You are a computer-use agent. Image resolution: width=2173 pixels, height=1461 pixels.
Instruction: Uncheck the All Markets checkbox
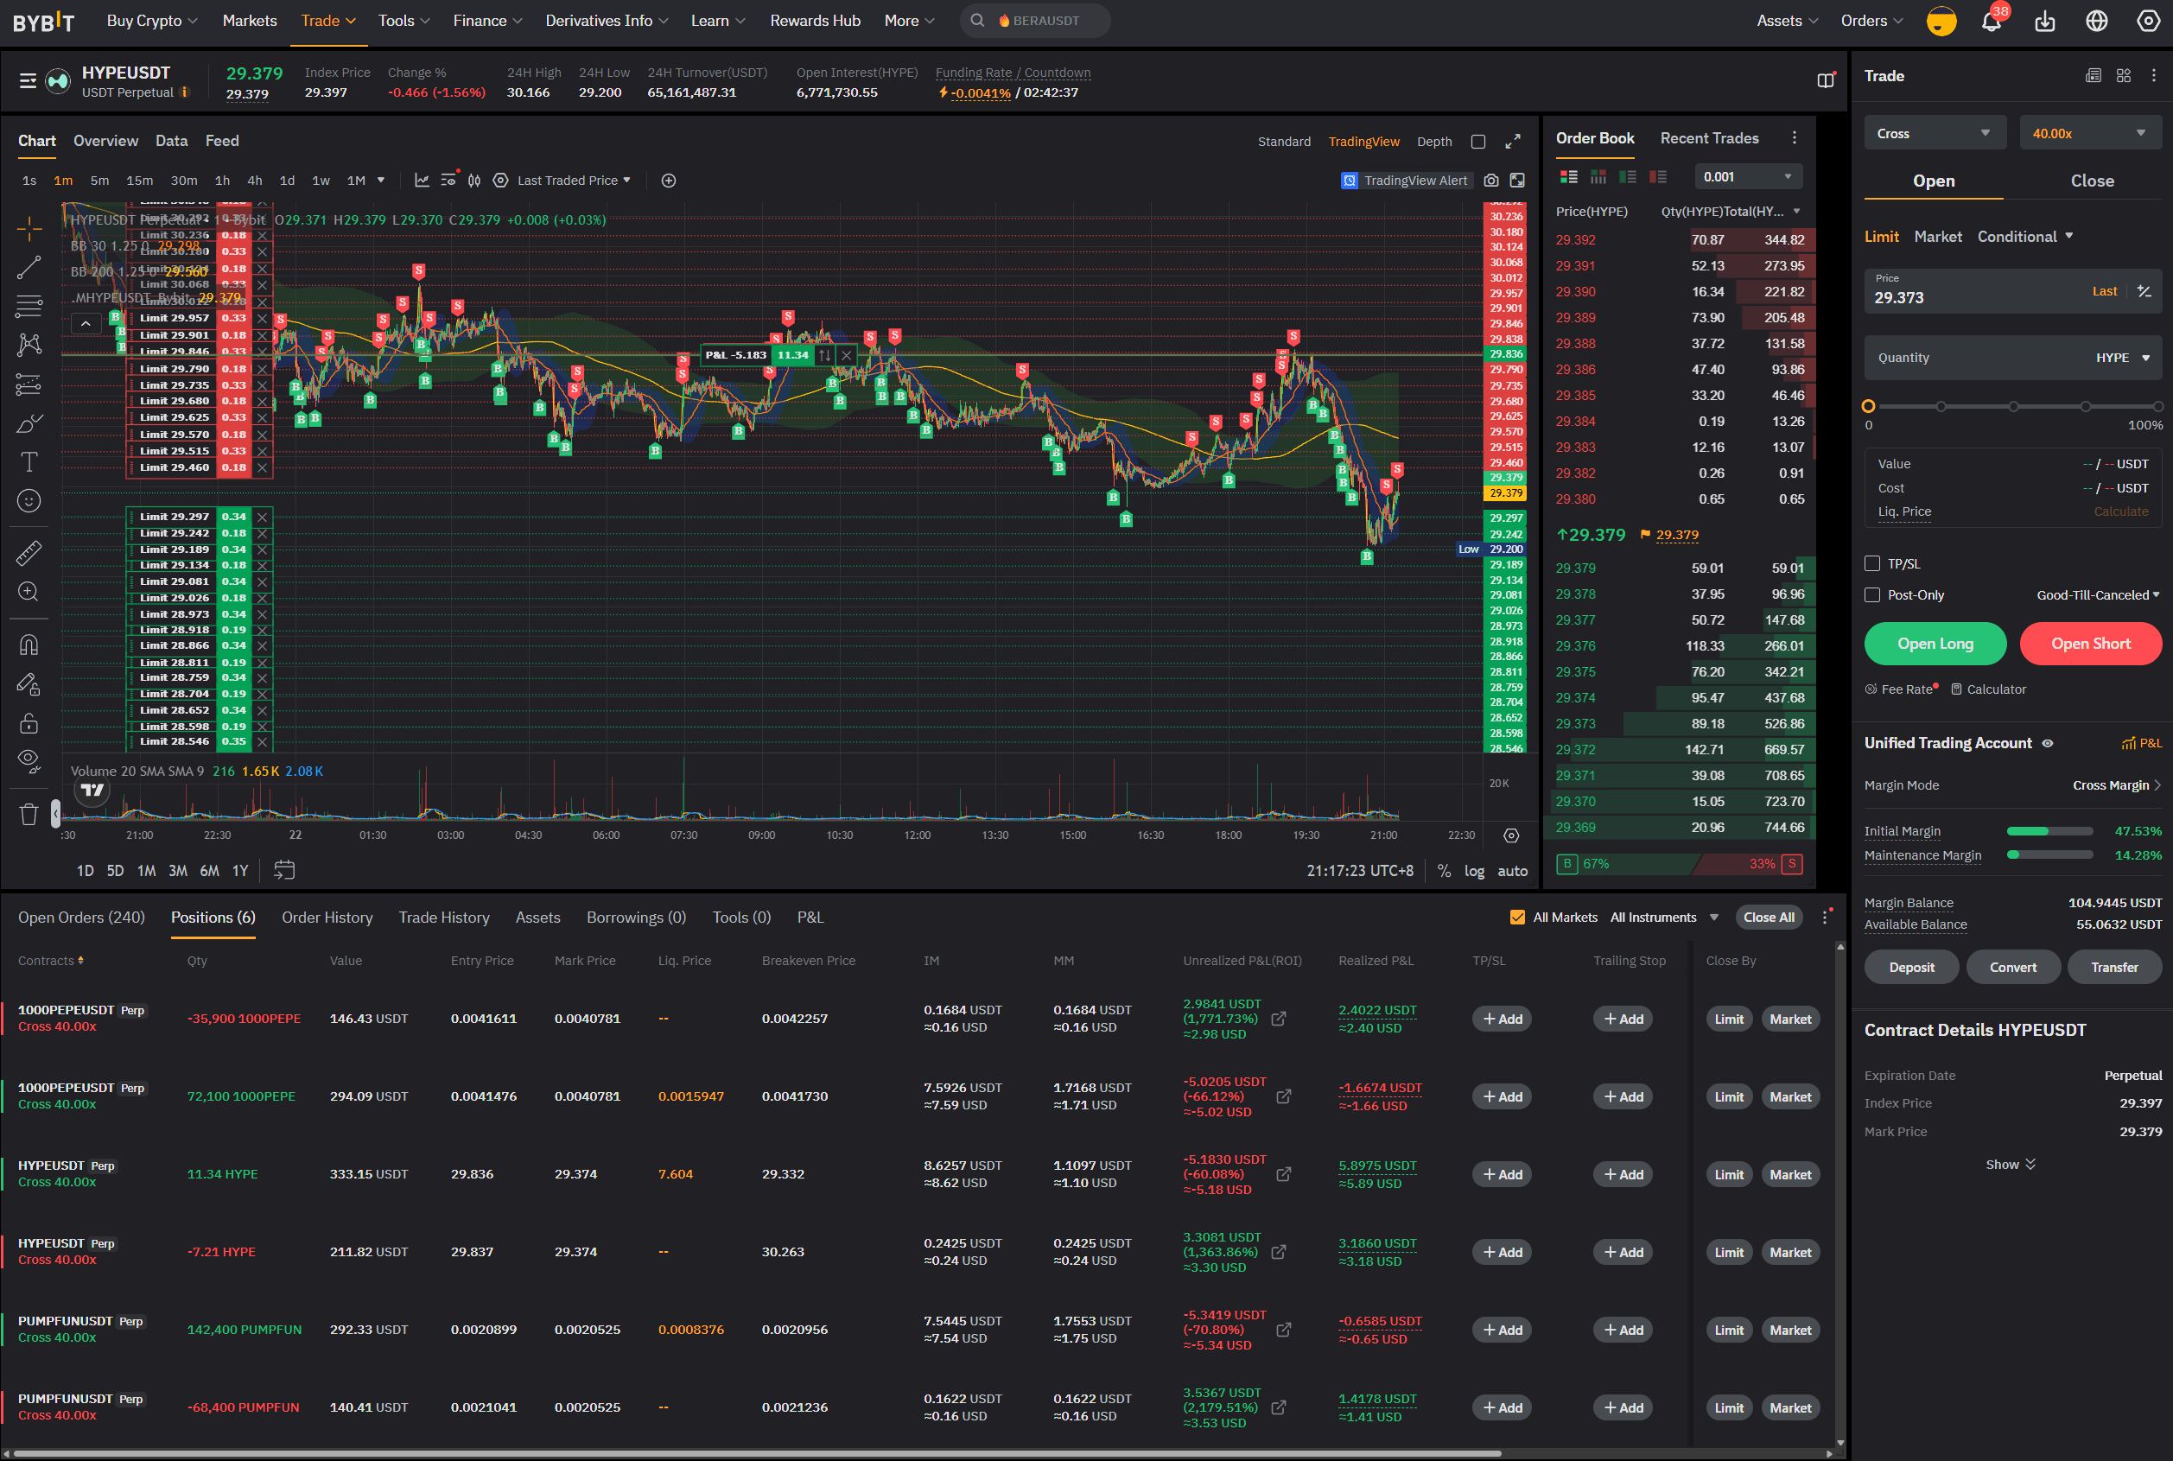click(x=1517, y=917)
